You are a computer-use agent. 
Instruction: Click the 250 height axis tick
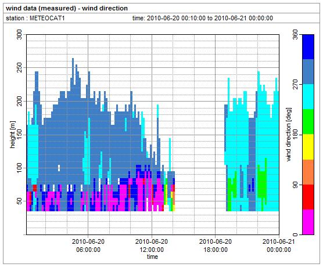19,67
